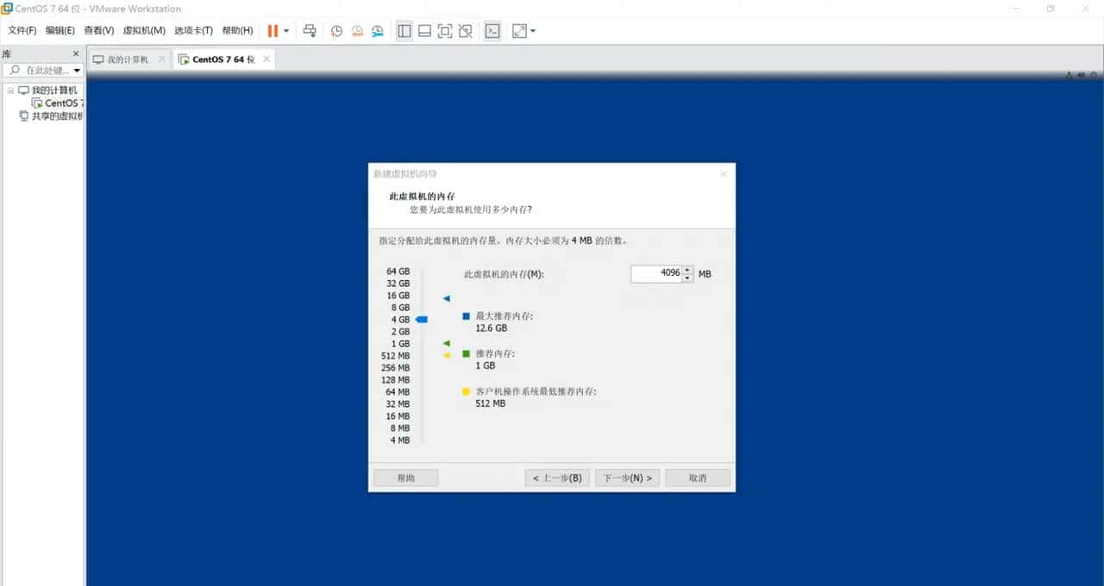Click the 下一步(N) button
This screenshot has height=586, width=1104.
[x=627, y=477]
